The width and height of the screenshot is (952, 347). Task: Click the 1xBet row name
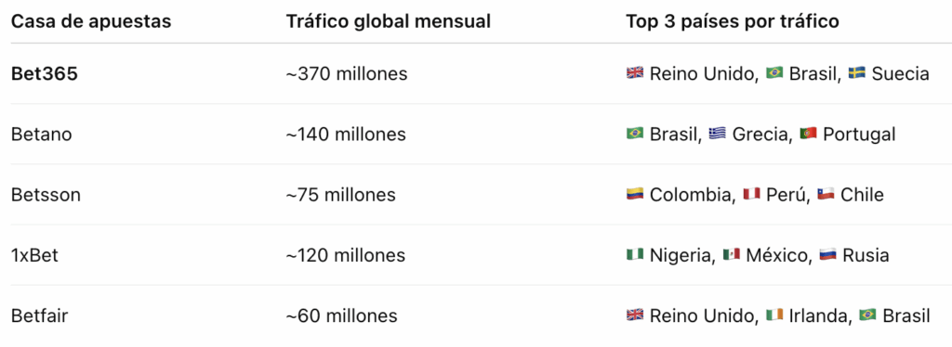(x=34, y=255)
